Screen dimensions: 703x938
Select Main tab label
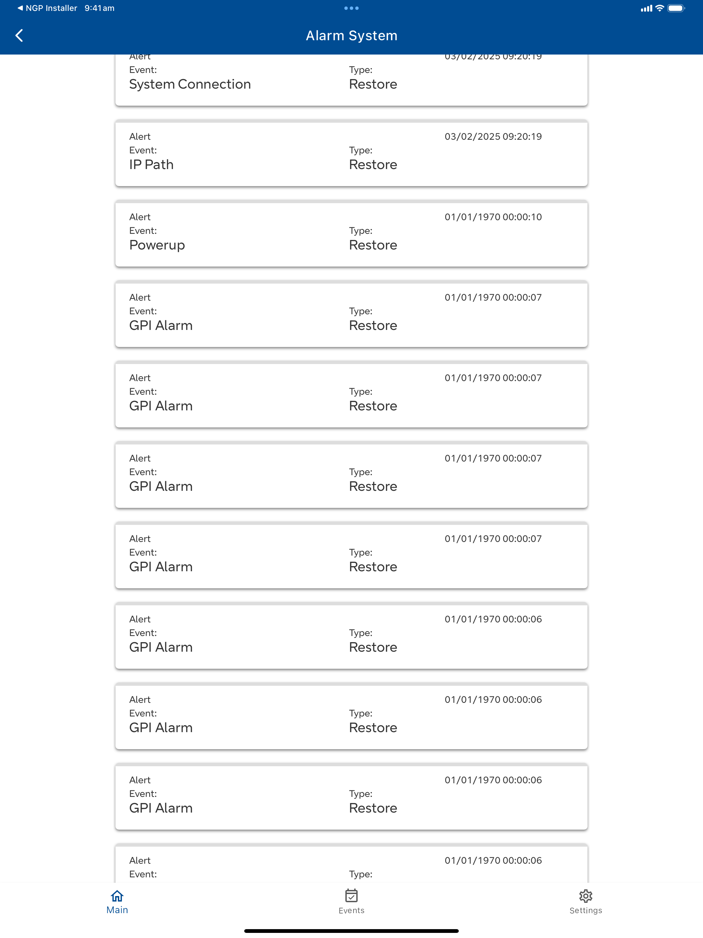(117, 910)
